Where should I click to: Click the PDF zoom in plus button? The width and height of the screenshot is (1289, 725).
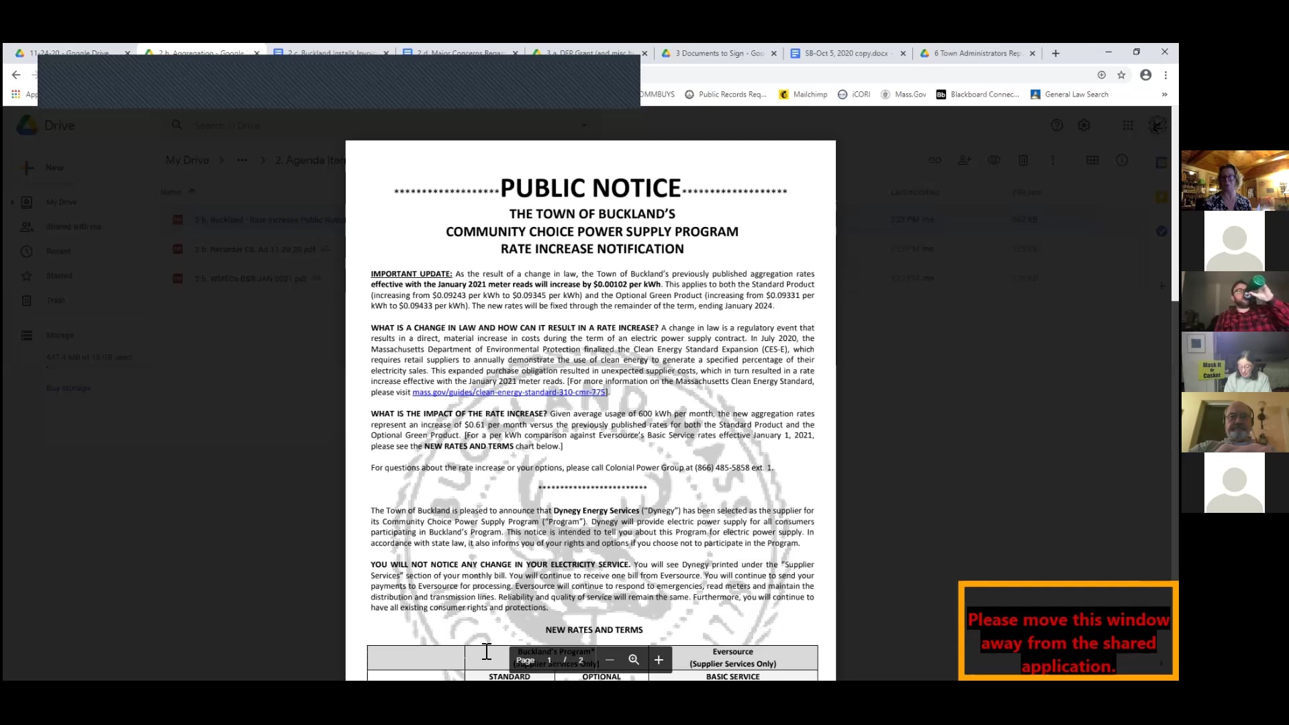coord(659,660)
